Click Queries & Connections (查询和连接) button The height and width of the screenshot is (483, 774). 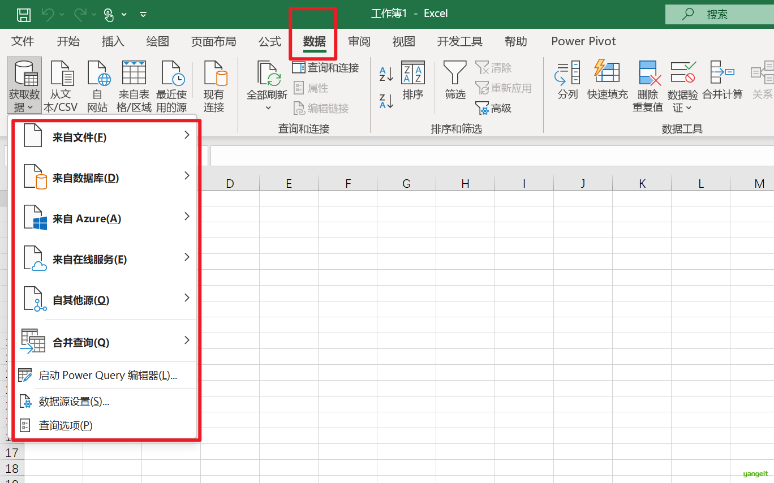pos(326,68)
